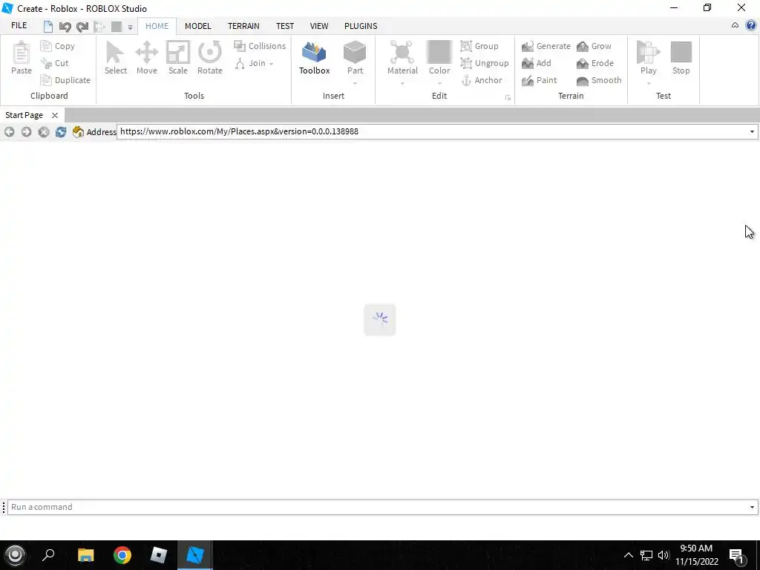
Task: Click the Undo arrow icon
Action: 65,27
